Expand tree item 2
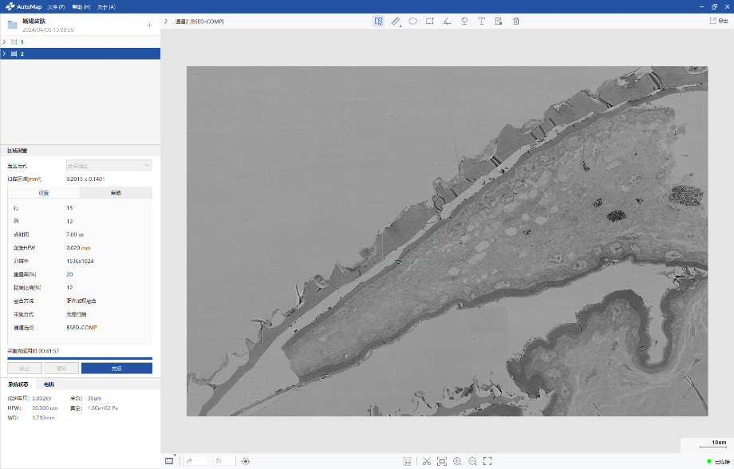 (5, 53)
